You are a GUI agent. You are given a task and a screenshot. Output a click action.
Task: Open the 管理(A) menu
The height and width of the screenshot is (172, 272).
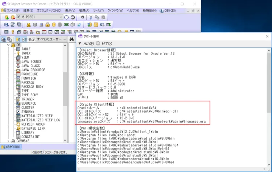84,11
